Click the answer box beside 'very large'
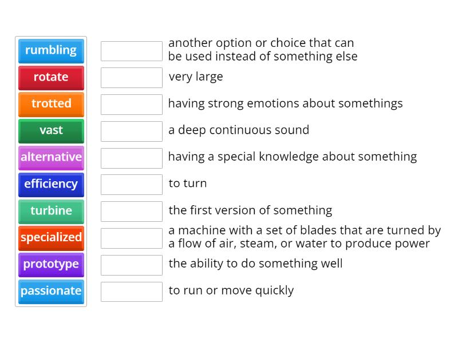The image size is (458, 343). pos(132,78)
